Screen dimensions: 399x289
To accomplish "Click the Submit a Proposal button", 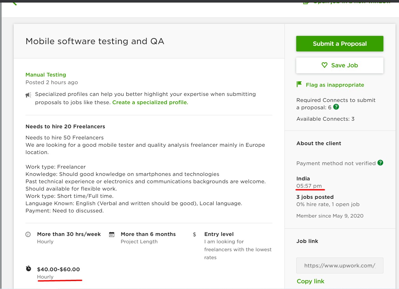I will (339, 44).
